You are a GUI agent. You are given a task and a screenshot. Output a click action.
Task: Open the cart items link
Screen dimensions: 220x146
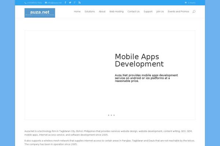pos(190,3)
